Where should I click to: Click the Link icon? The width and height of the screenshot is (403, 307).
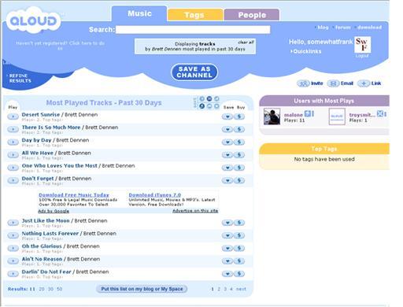pyautogui.click(x=364, y=83)
